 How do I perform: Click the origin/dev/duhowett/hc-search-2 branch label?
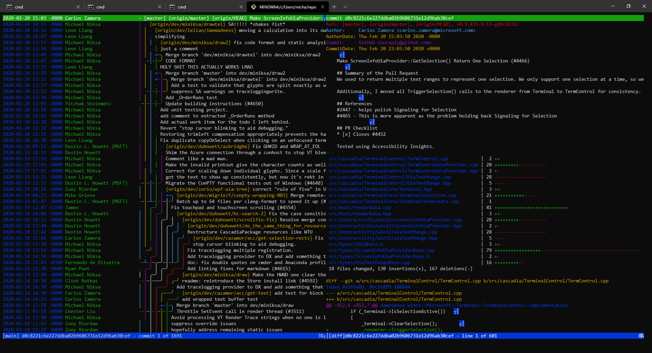click(221, 213)
